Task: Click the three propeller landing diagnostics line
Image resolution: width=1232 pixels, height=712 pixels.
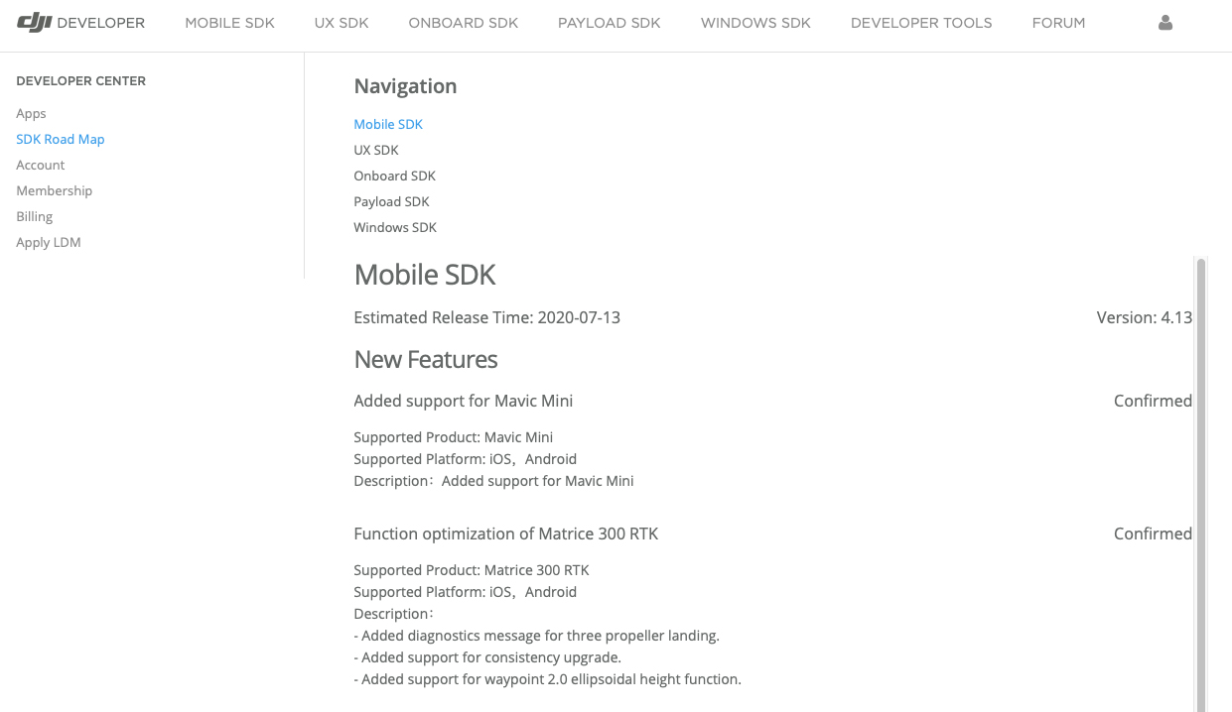Action: (537, 636)
